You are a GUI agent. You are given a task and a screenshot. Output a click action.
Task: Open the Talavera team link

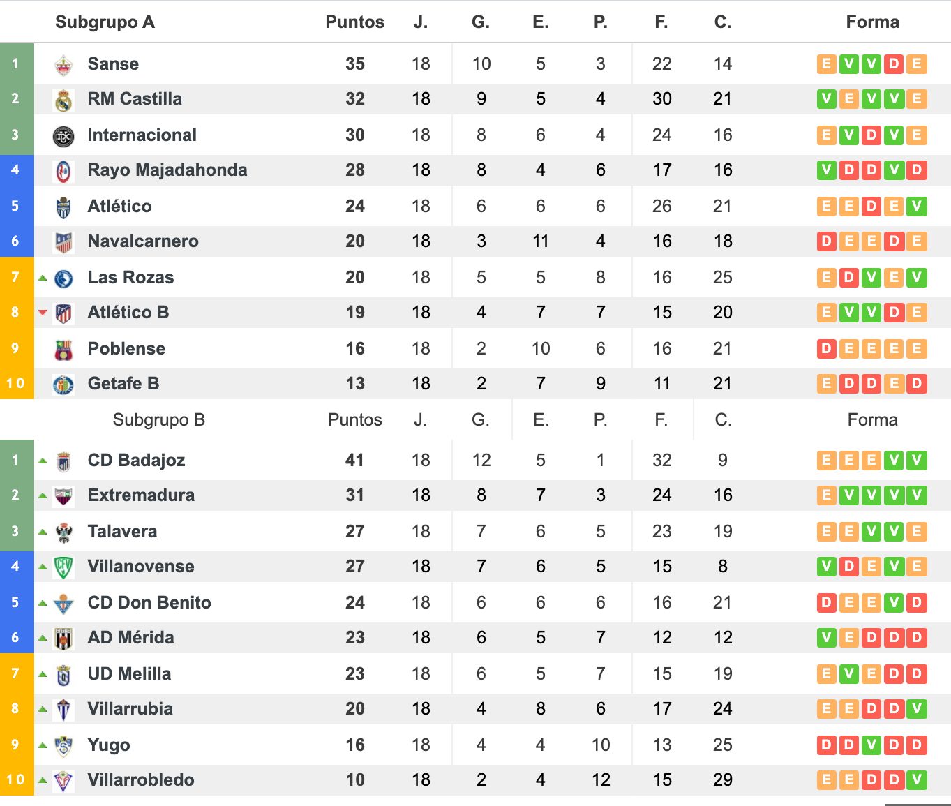point(122,531)
